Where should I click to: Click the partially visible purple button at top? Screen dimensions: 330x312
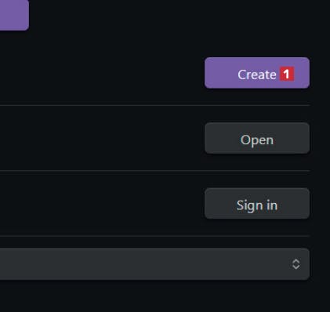click(14, 15)
